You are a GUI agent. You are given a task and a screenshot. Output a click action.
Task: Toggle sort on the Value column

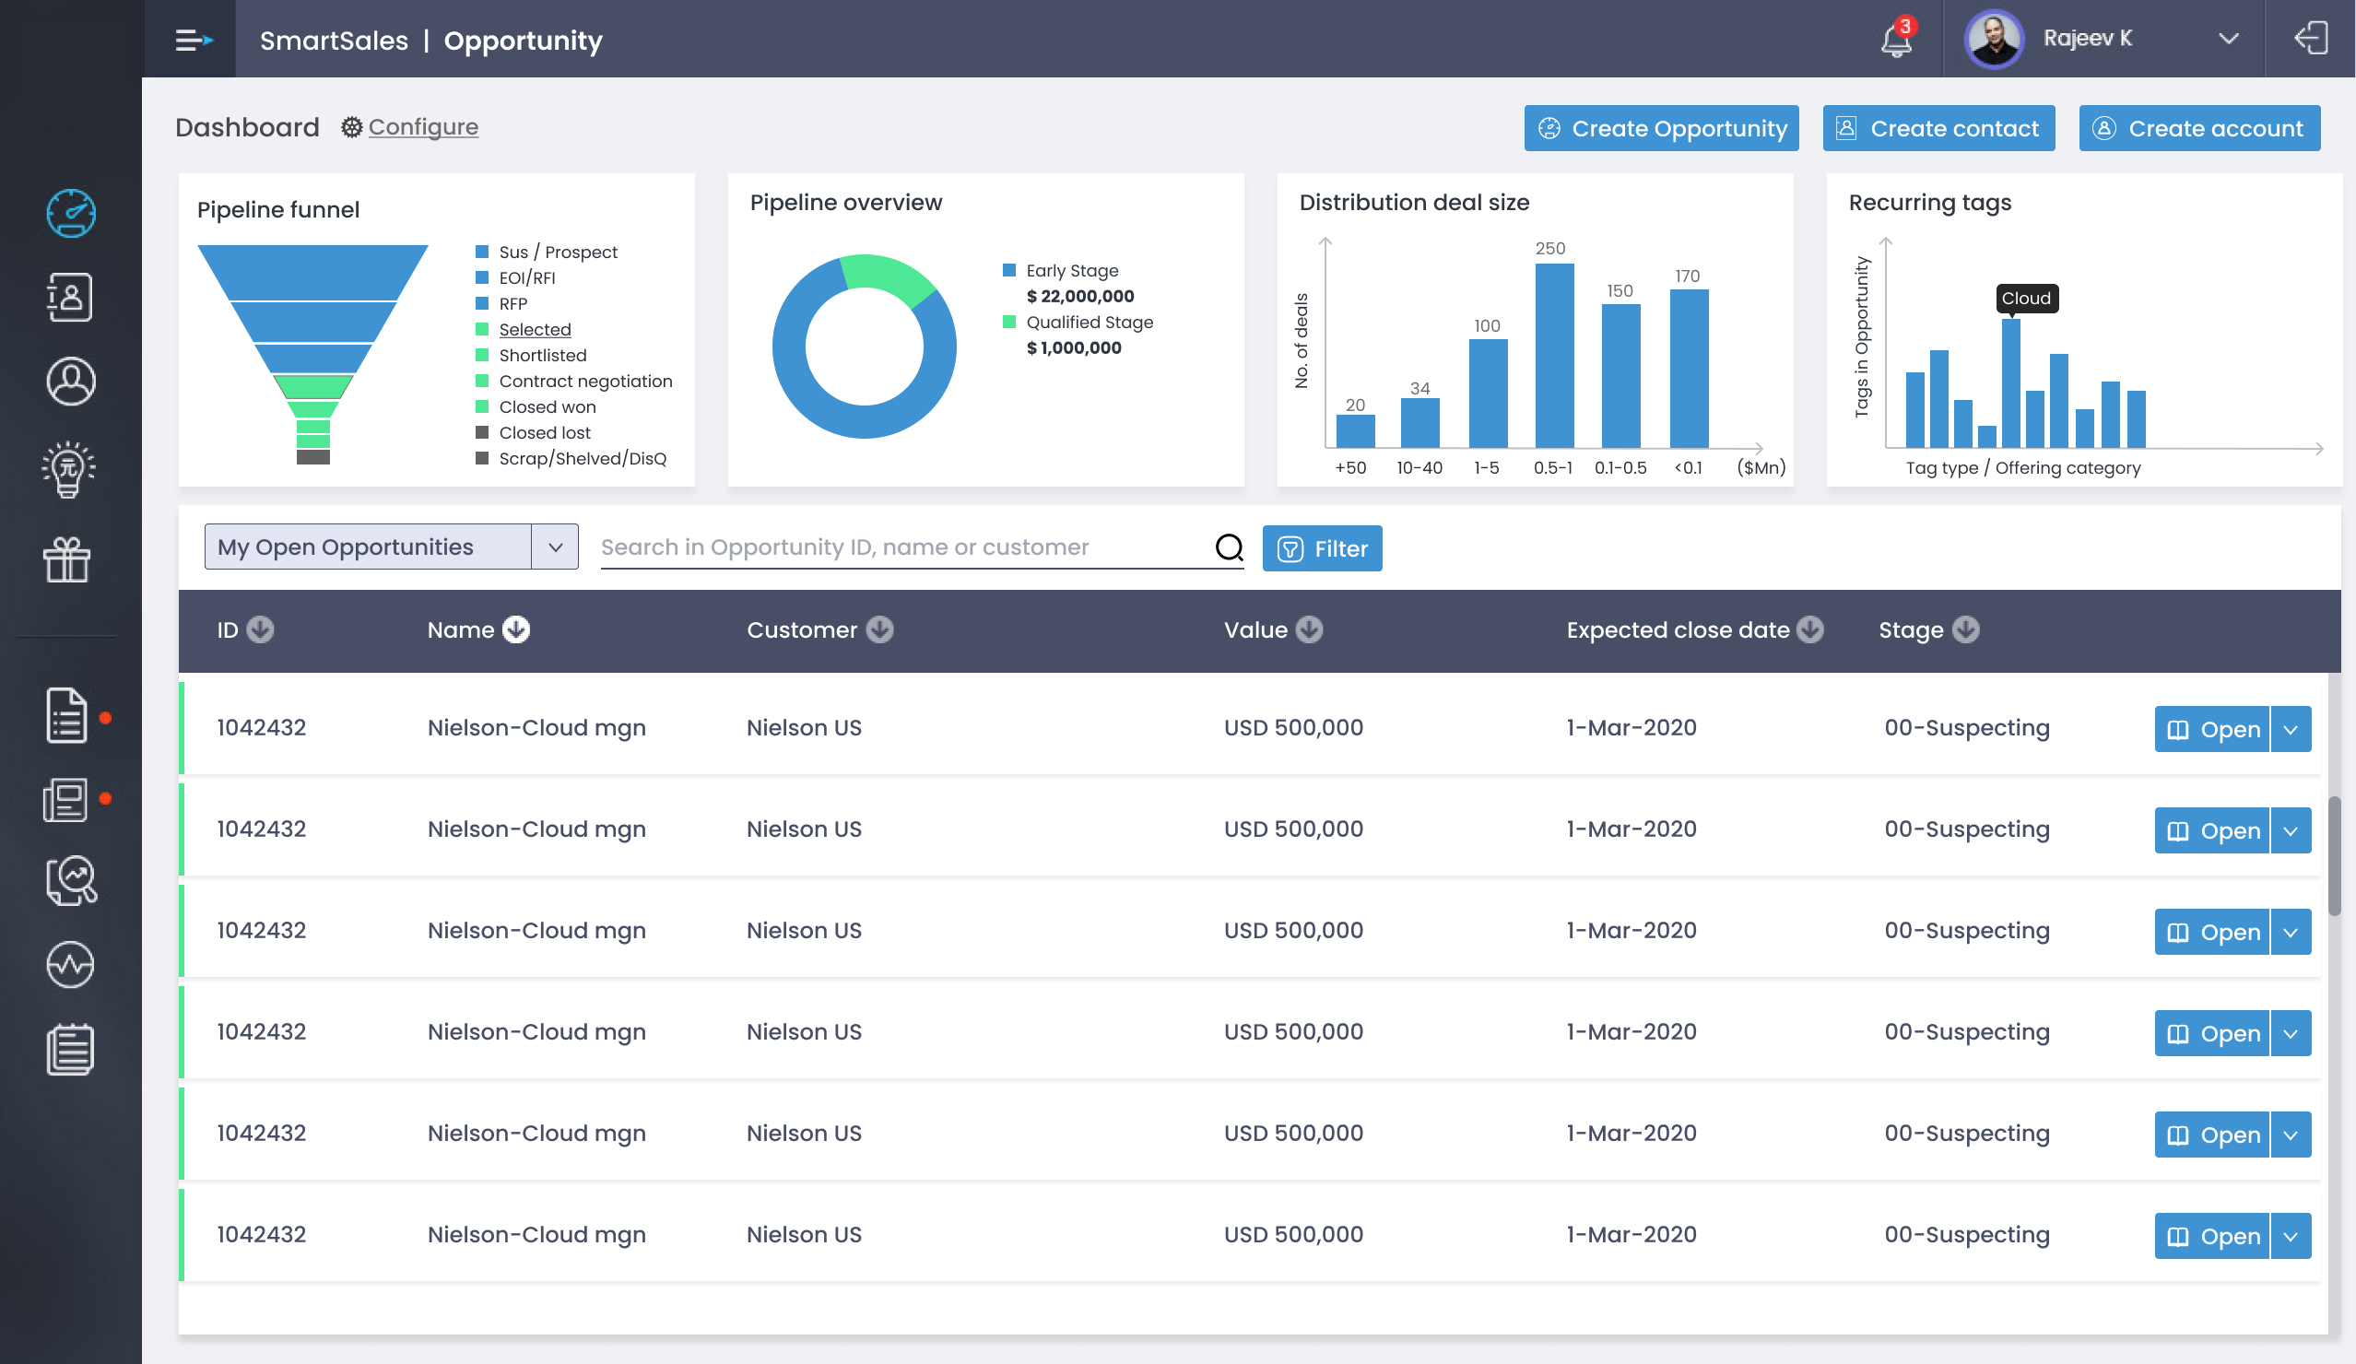tap(1309, 629)
